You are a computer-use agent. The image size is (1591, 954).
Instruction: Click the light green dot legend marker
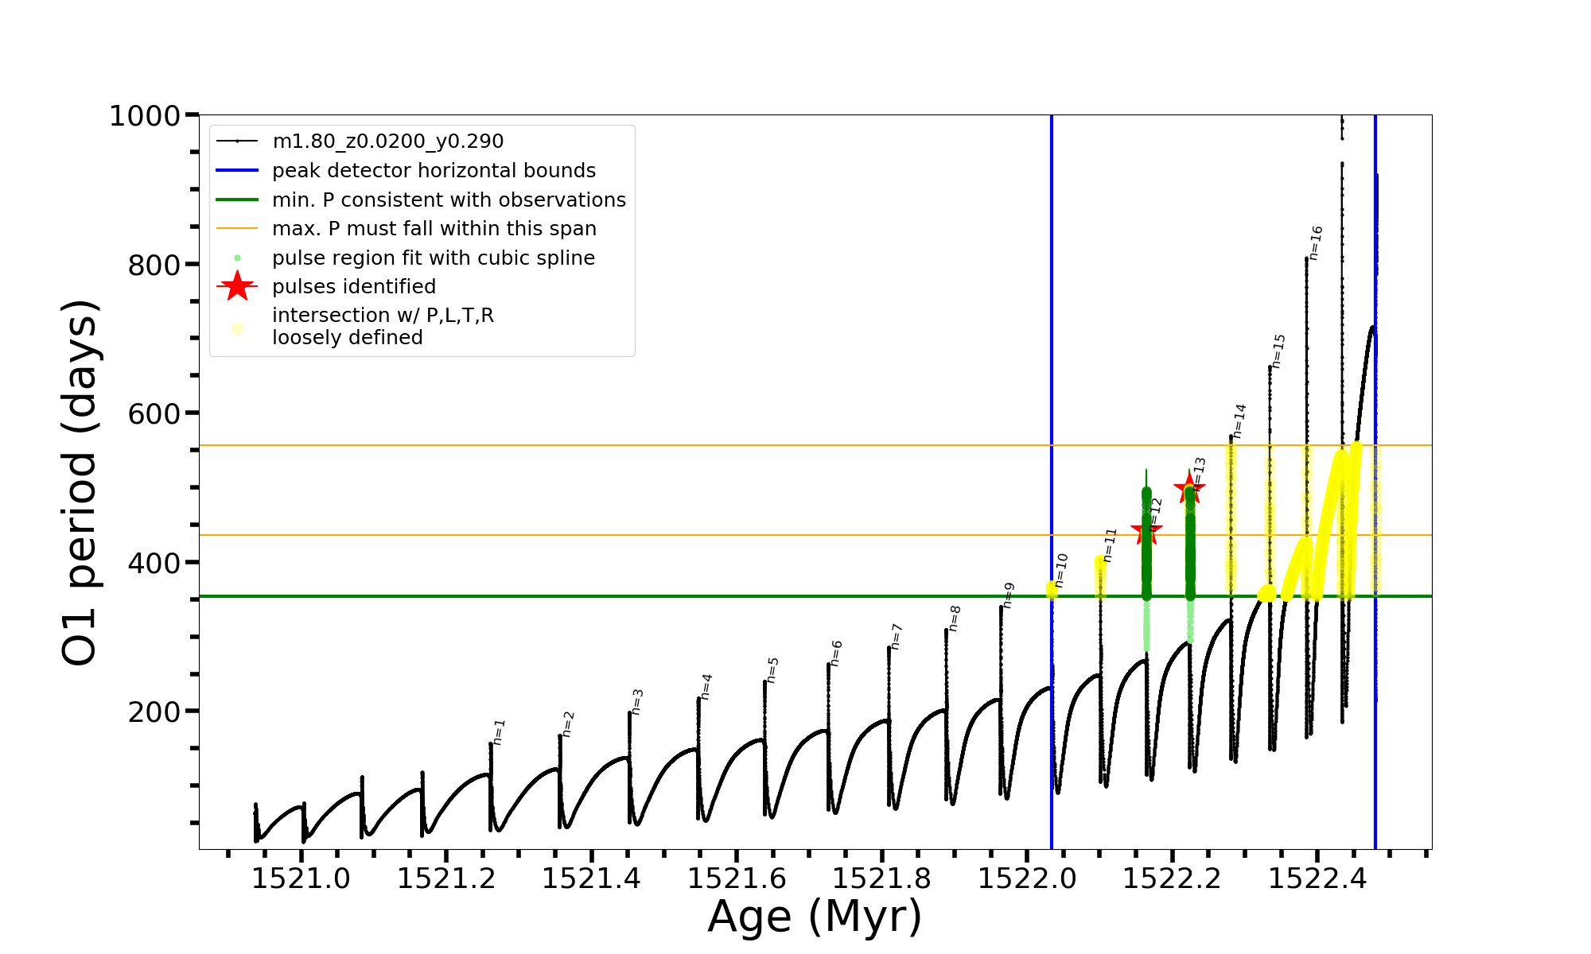[237, 258]
